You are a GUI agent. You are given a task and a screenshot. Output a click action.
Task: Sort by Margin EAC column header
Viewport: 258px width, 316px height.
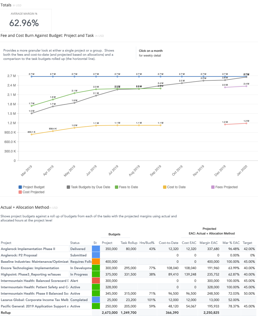coord(209,243)
